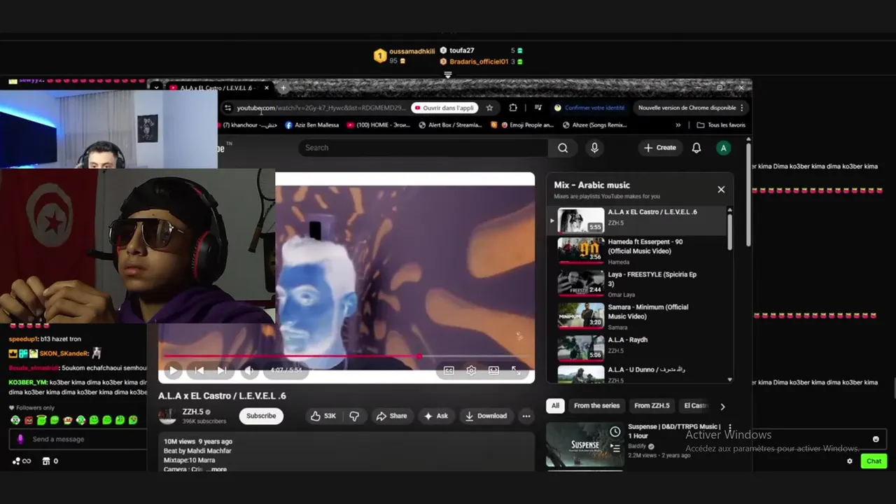Image resolution: width=896 pixels, height=504 pixels.
Task: Open Aziz Ben Mallessa bookmark
Action: coord(311,125)
